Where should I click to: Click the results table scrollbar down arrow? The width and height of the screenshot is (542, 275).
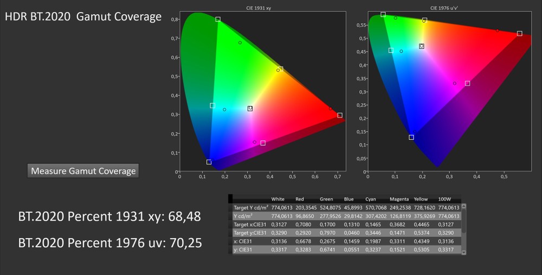tap(463, 252)
